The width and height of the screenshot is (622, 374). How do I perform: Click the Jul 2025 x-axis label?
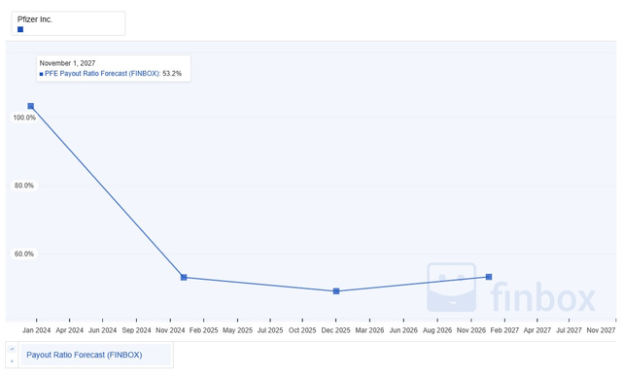(x=270, y=330)
